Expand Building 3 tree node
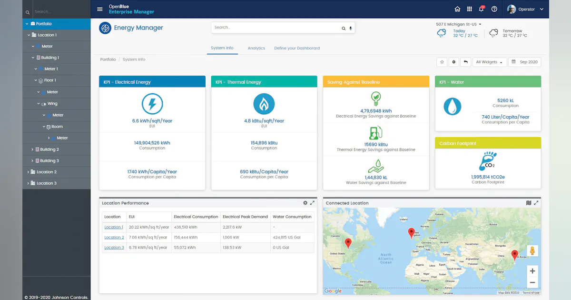This screenshot has height=300, width=571. click(32, 161)
